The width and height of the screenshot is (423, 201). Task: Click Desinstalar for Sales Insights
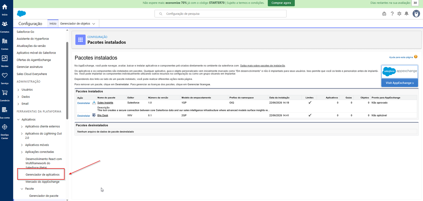click(84, 103)
